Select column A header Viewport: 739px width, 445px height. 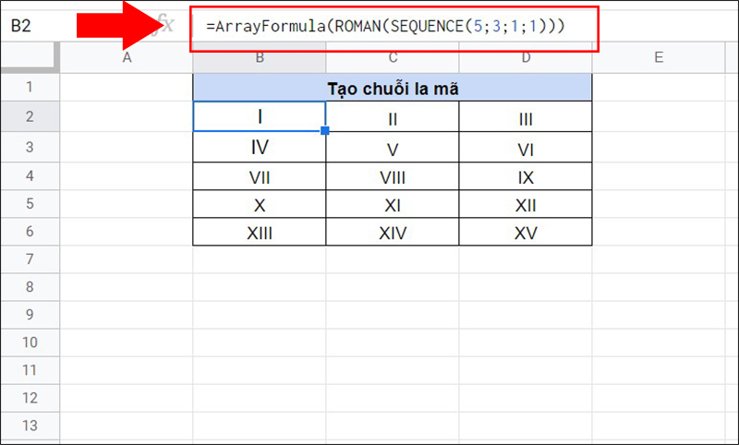(127, 57)
